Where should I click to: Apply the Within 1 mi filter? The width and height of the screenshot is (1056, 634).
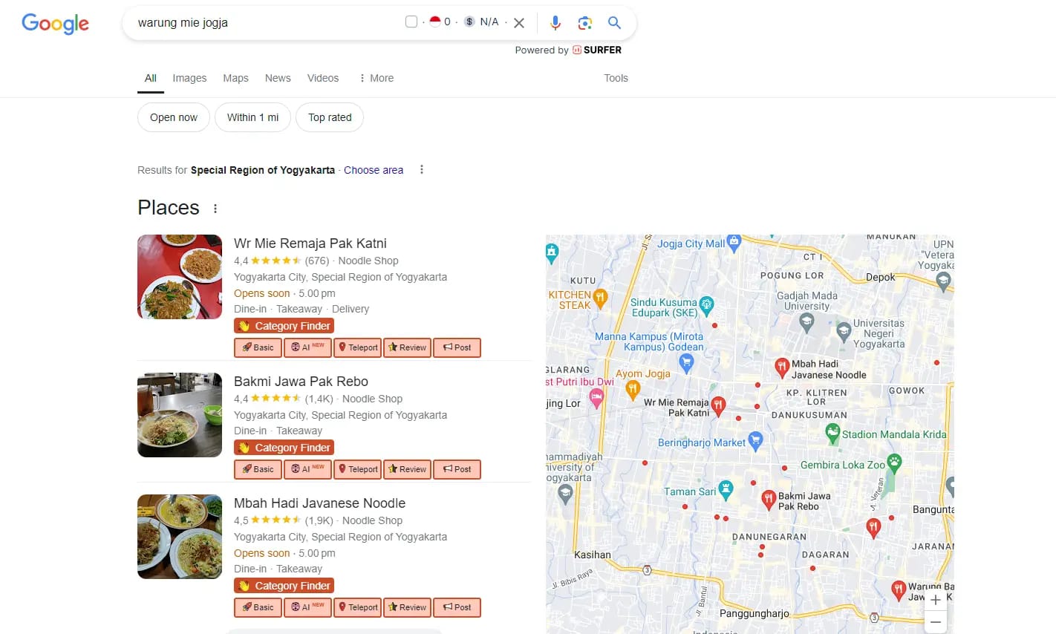[x=252, y=117]
